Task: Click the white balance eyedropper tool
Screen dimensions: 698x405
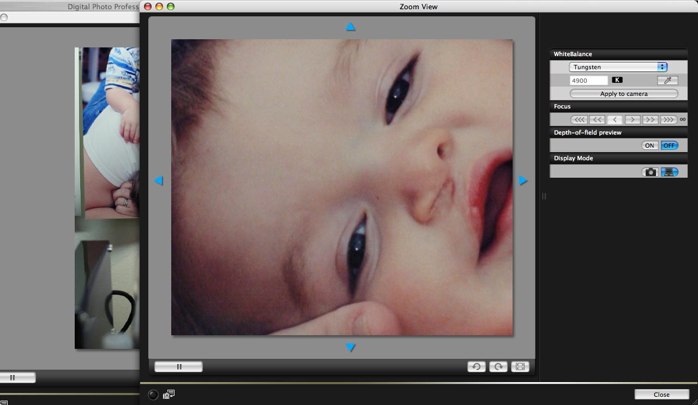Action: pos(667,80)
